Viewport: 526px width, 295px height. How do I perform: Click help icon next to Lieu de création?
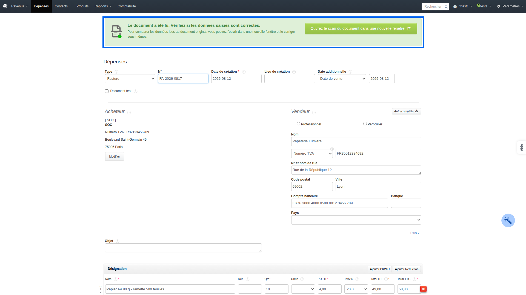click(294, 72)
